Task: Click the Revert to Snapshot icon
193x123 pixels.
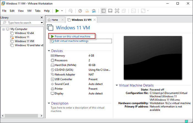Action: point(87,11)
